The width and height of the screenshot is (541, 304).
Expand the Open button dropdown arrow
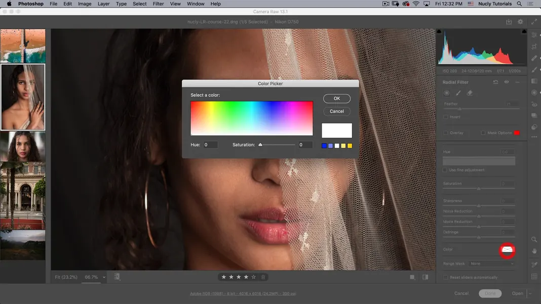point(530,294)
